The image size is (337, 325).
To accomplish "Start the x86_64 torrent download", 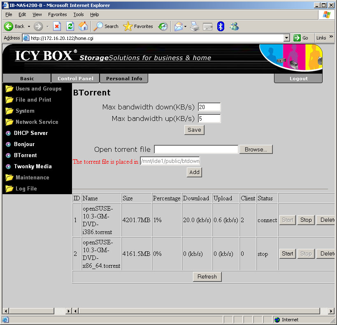I will tap(287, 254).
